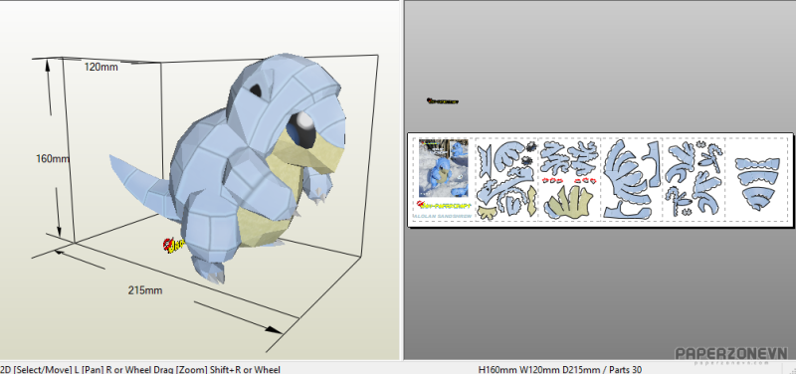
Task: Select the topmost dark eye part on page two
Action: coord(530,147)
